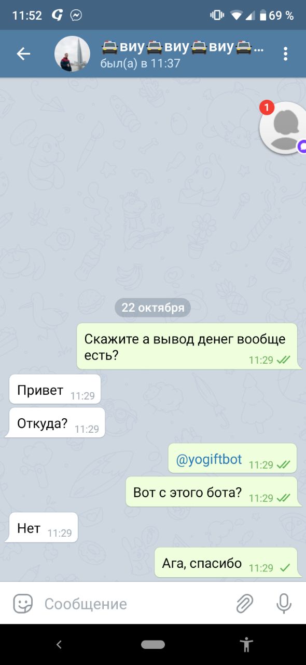Open the @yogiftbot mention link
This screenshot has width=306, height=665.
(209, 460)
